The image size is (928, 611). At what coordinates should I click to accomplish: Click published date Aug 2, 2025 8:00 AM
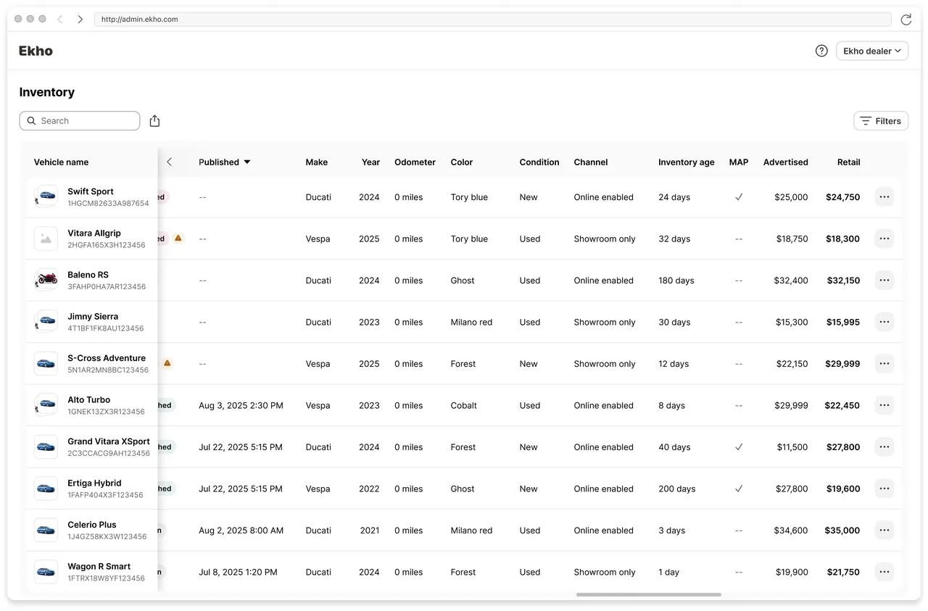tap(241, 531)
